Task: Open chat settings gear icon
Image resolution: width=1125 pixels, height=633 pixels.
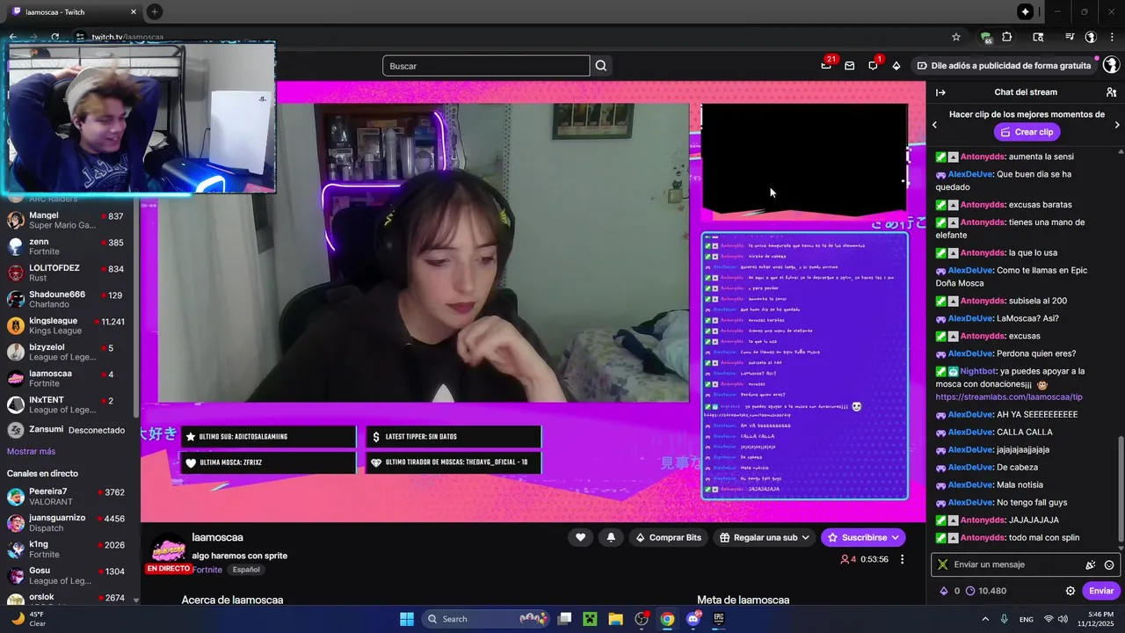Action: pyautogui.click(x=1071, y=591)
